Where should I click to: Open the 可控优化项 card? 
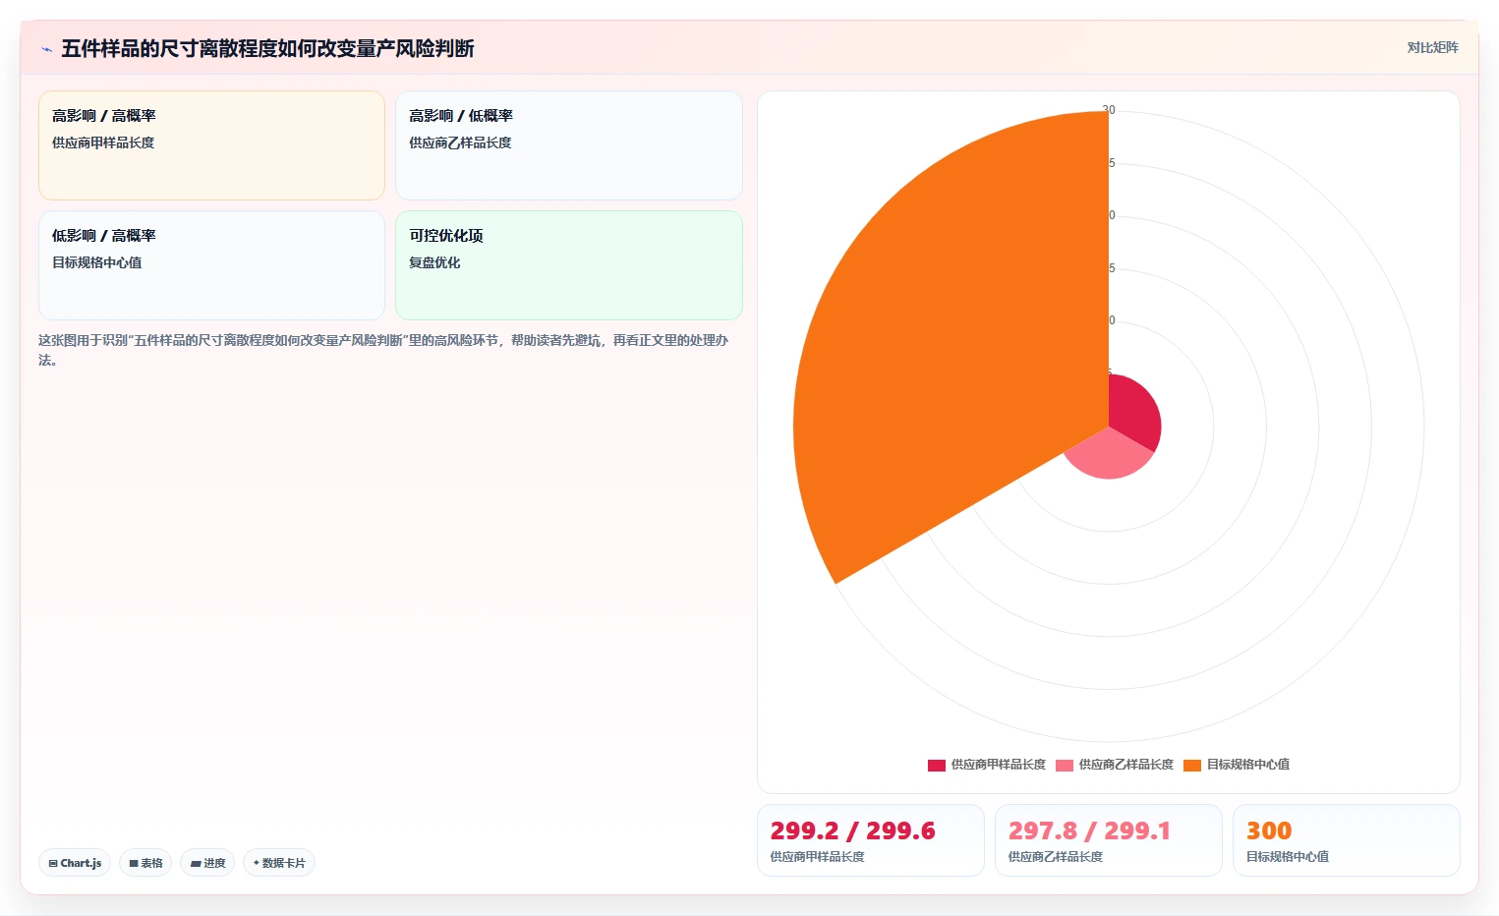[568, 265]
